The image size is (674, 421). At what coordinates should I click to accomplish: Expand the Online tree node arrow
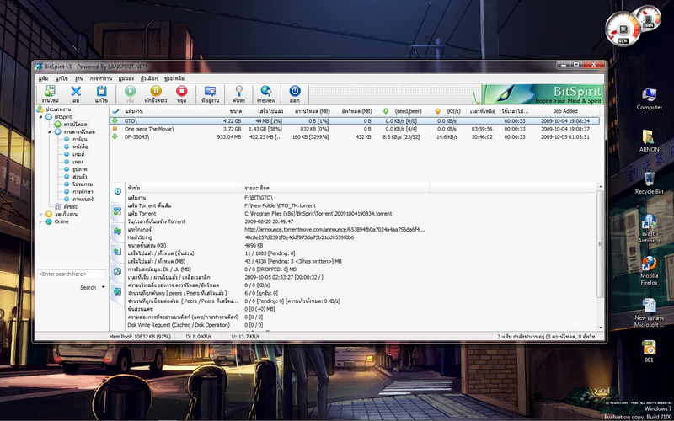click(40, 221)
